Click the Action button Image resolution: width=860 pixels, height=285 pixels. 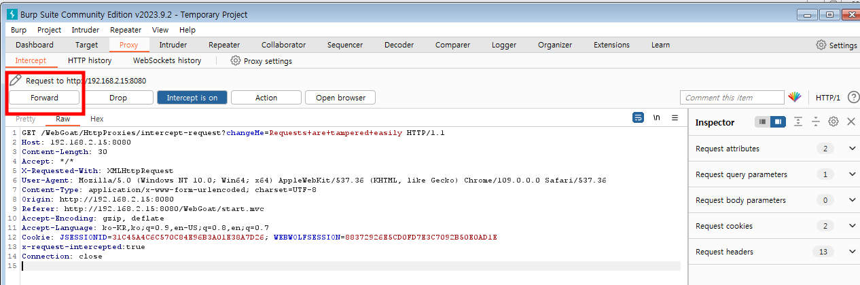[266, 98]
